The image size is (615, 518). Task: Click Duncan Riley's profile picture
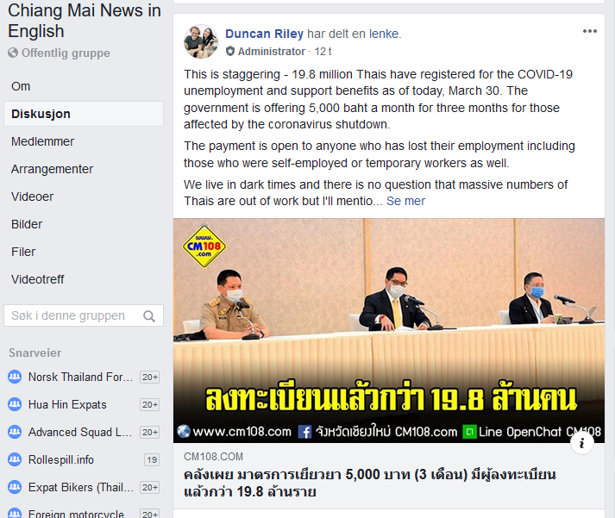(x=201, y=41)
